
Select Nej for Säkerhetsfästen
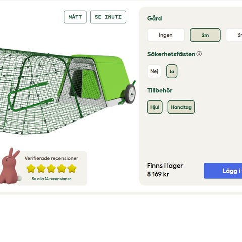154,71
